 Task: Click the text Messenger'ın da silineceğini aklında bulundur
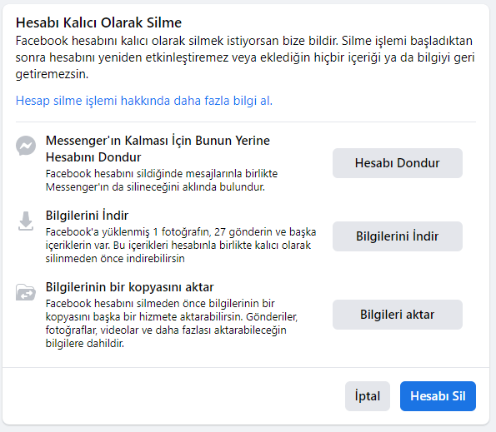pos(155,187)
